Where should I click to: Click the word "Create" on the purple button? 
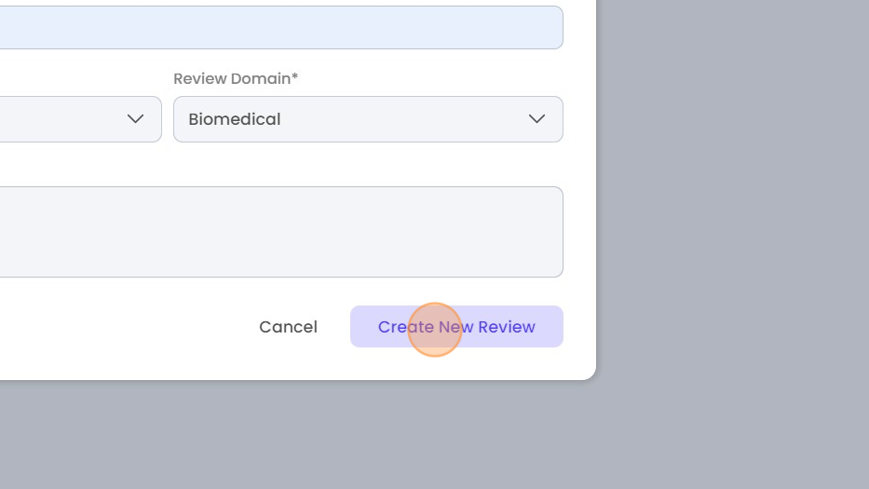tap(406, 327)
